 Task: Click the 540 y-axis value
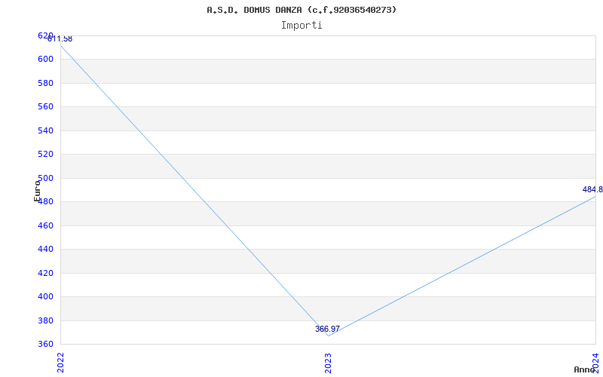[x=45, y=130]
